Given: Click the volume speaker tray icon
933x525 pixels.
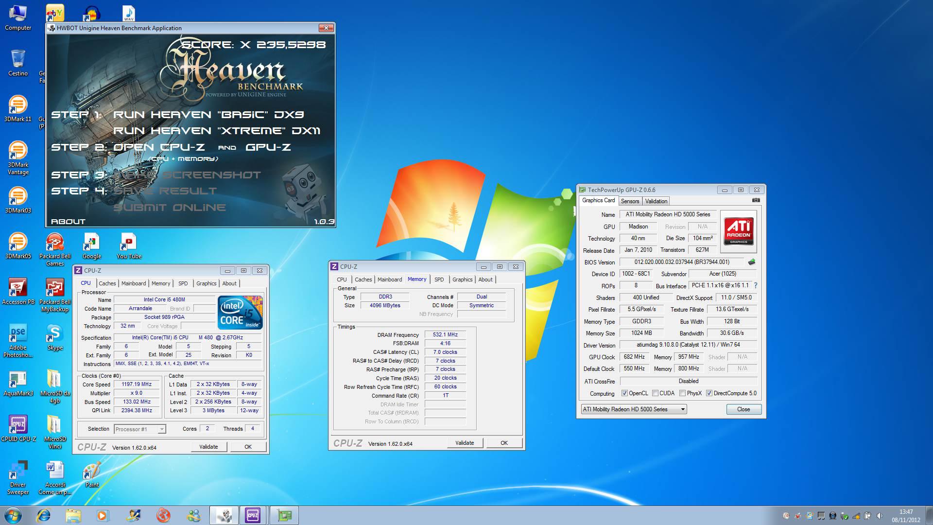Looking at the screenshot, I should pos(880,516).
